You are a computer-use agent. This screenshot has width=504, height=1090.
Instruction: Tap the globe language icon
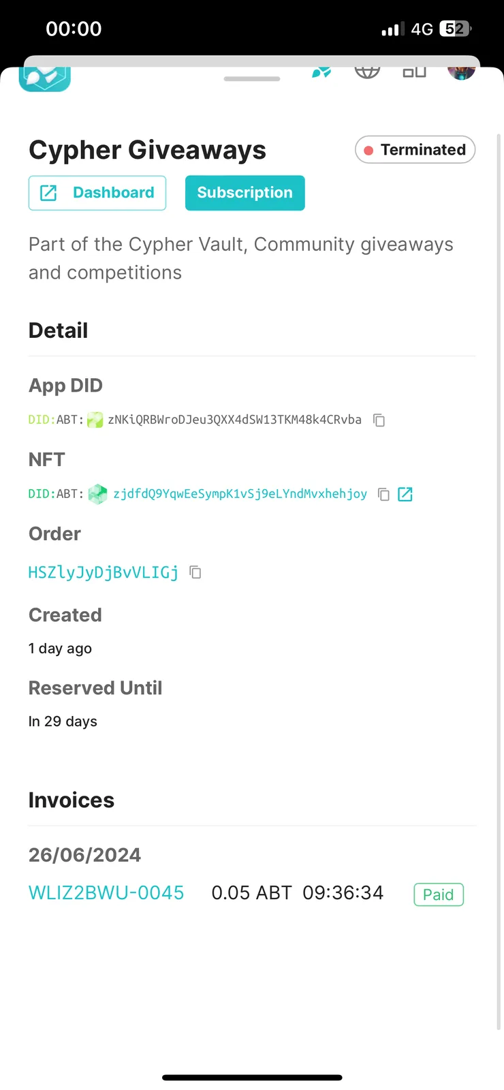pos(367,72)
